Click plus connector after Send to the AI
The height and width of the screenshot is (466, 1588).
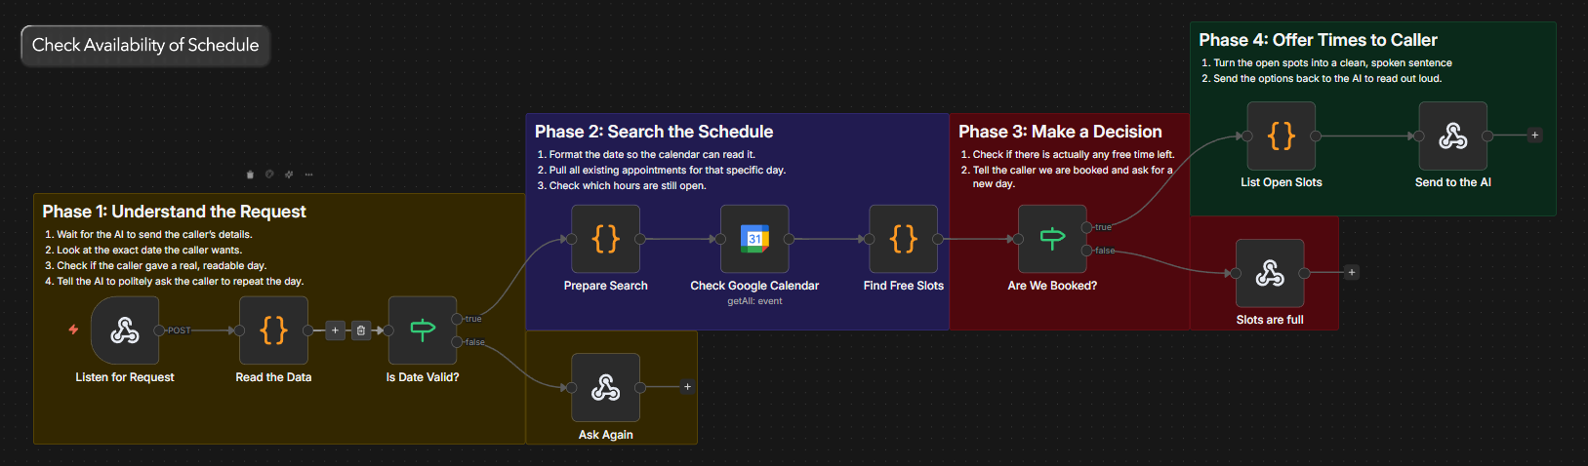pos(1534,136)
